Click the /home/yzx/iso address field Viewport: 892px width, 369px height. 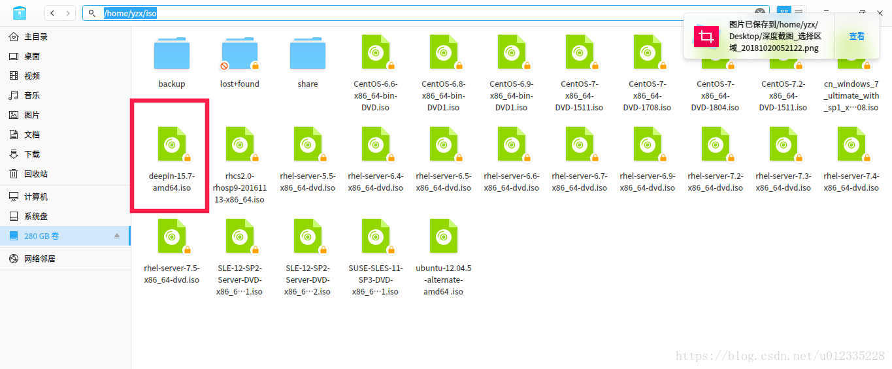(425, 13)
